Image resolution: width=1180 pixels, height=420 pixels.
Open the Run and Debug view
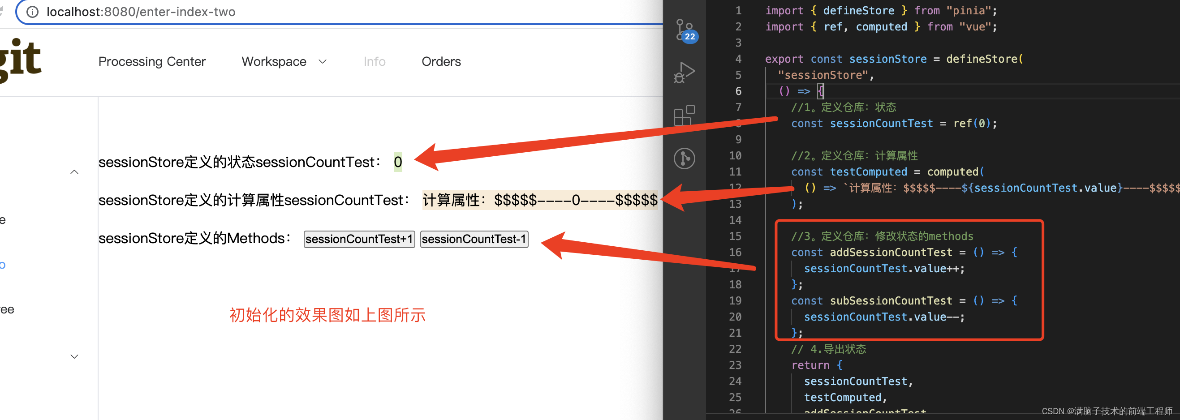point(685,73)
